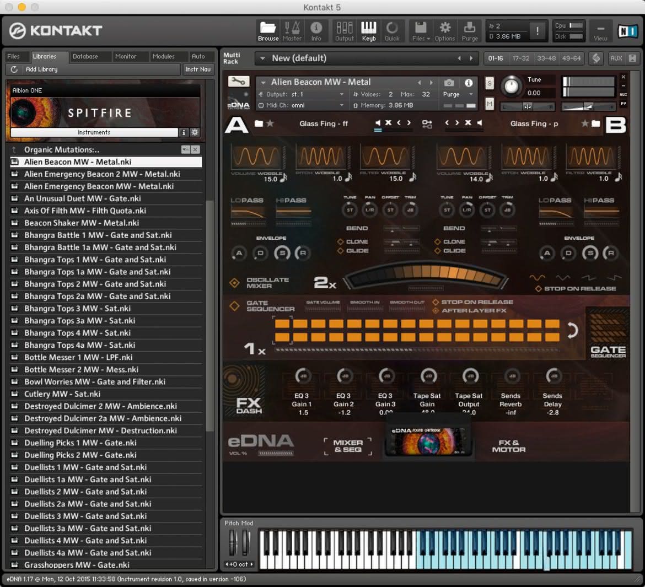Click the NI logo icon
The image size is (645, 587).
(x=628, y=31)
